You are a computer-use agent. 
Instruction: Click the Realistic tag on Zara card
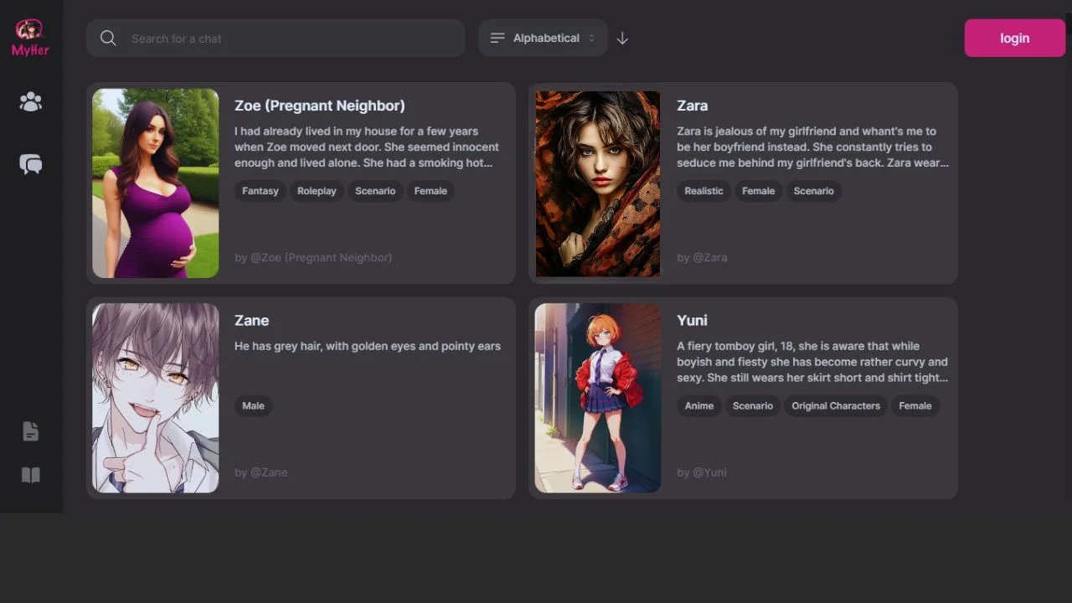(x=703, y=191)
